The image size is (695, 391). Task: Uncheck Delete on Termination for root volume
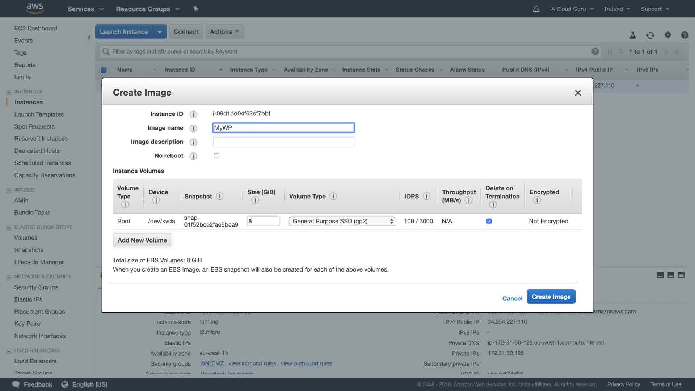[x=489, y=221]
